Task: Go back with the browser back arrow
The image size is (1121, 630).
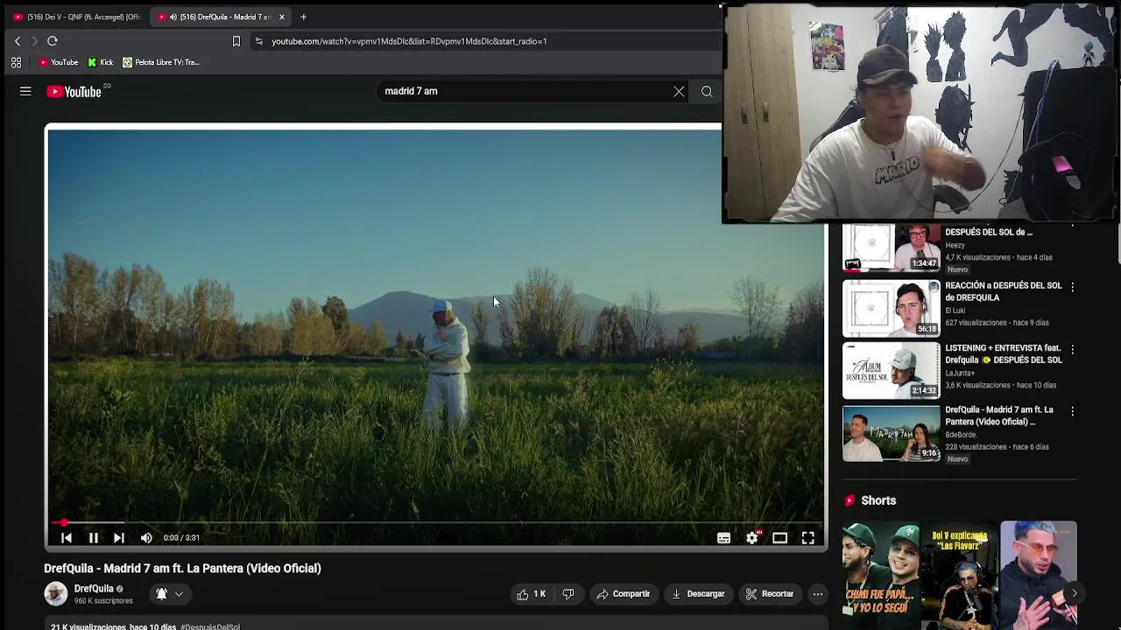Action: (x=17, y=41)
